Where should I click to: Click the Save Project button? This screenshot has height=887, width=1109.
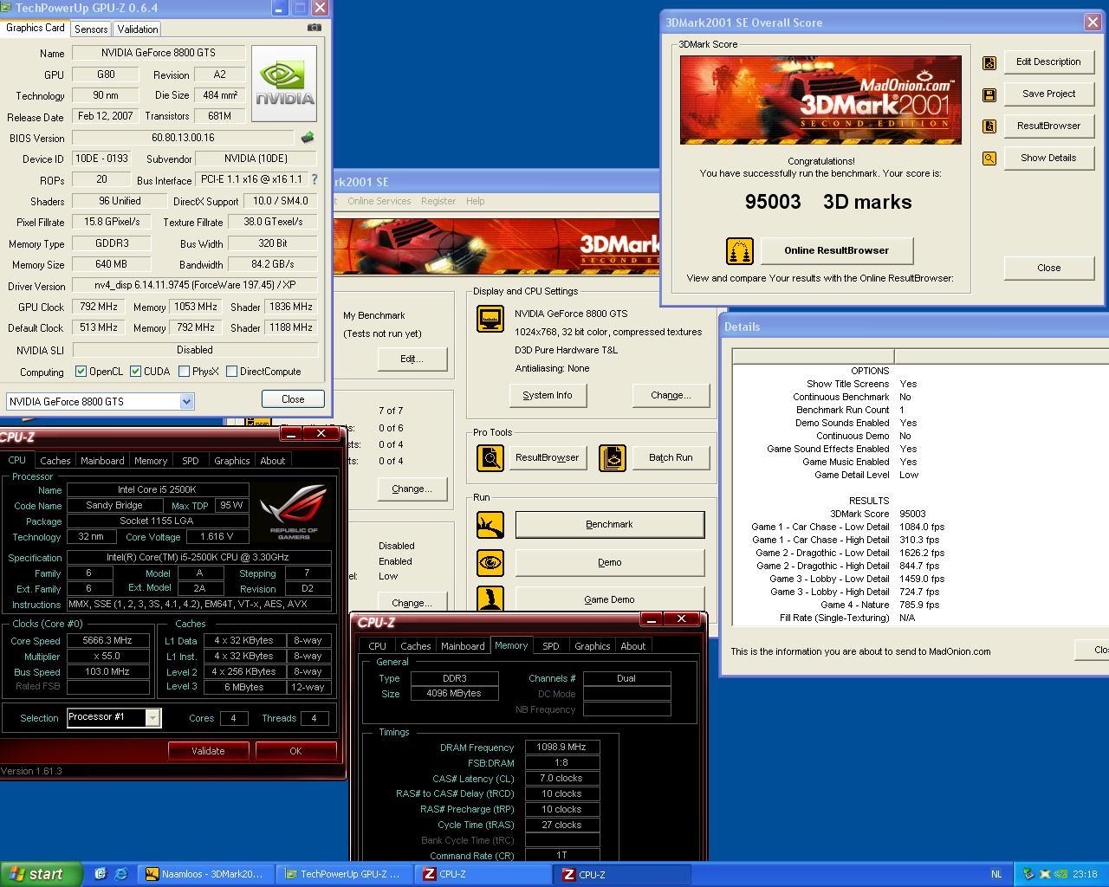1048,94
